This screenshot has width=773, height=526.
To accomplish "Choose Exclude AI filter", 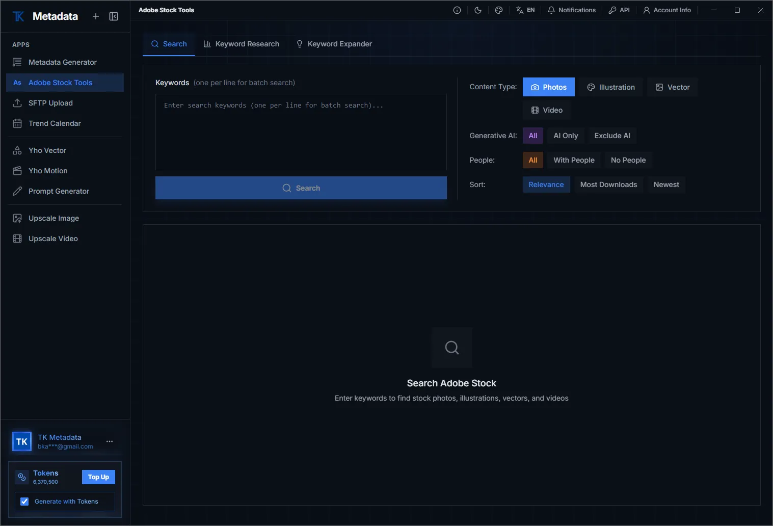I will (612, 136).
